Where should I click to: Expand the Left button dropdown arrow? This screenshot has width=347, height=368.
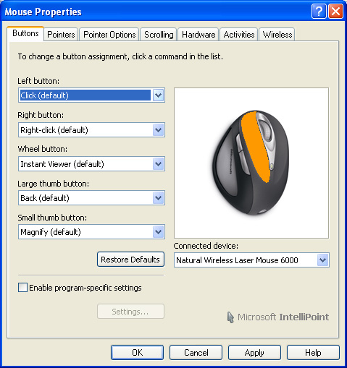point(159,95)
